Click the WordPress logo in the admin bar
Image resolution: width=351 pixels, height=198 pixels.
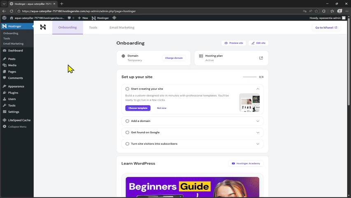click(x=4, y=18)
